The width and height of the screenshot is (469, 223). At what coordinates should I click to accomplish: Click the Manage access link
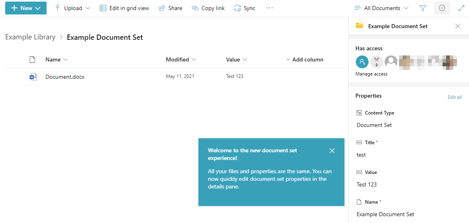[x=371, y=74]
